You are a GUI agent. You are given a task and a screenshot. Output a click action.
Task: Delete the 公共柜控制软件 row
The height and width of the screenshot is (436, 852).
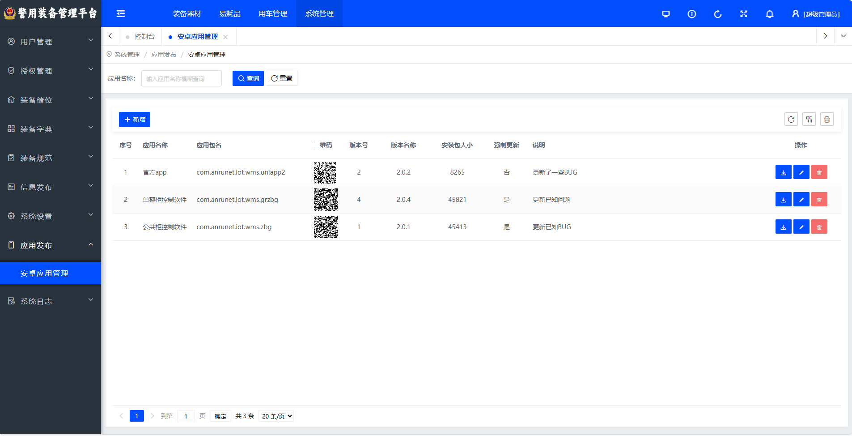pyautogui.click(x=819, y=227)
